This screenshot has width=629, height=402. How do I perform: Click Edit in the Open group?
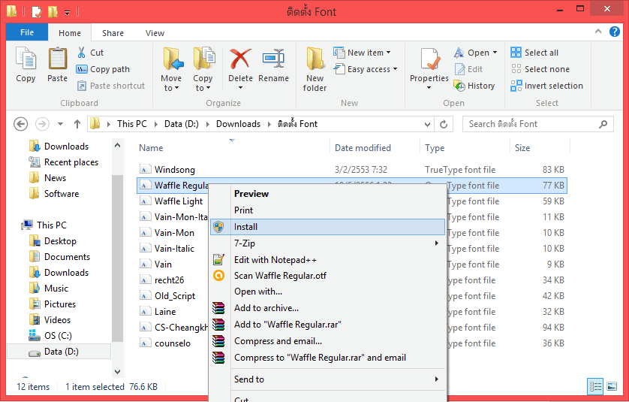point(468,69)
